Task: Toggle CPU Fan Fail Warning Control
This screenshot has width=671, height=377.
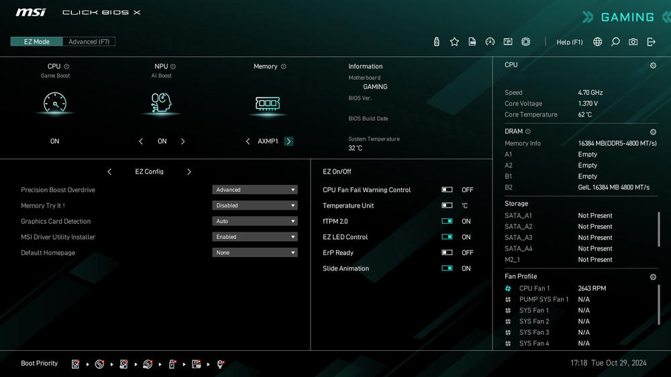Action: click(447, 190)
